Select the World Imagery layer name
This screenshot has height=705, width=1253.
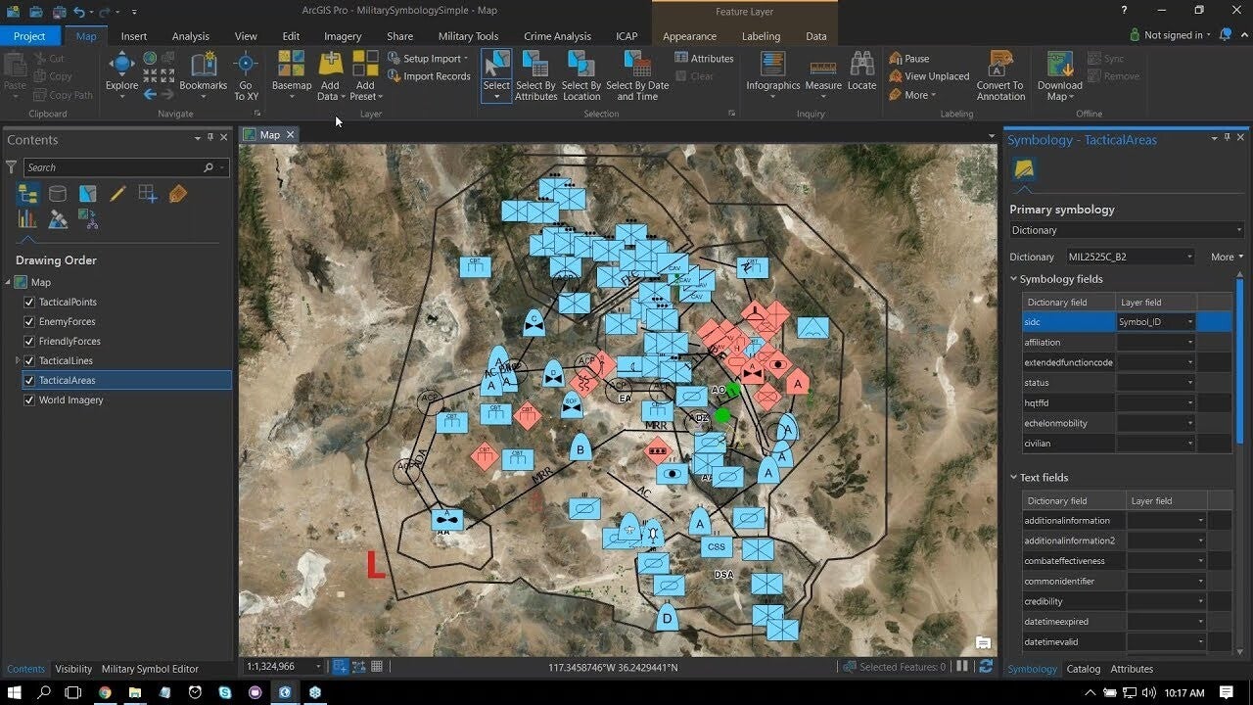click(70, 399)
